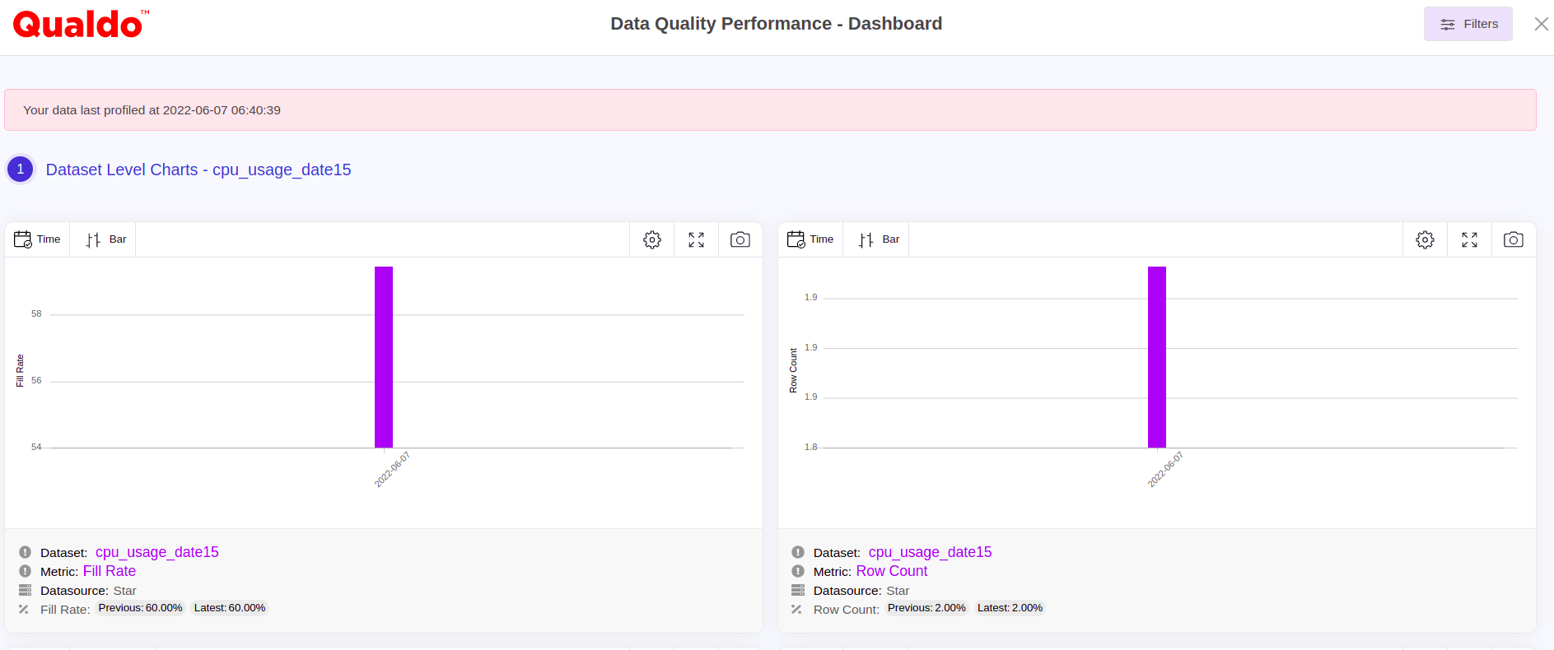Click the purple Row Count bar
Screen dimensions: 1554x650
pyautogui.click(x=1157, y=357)
